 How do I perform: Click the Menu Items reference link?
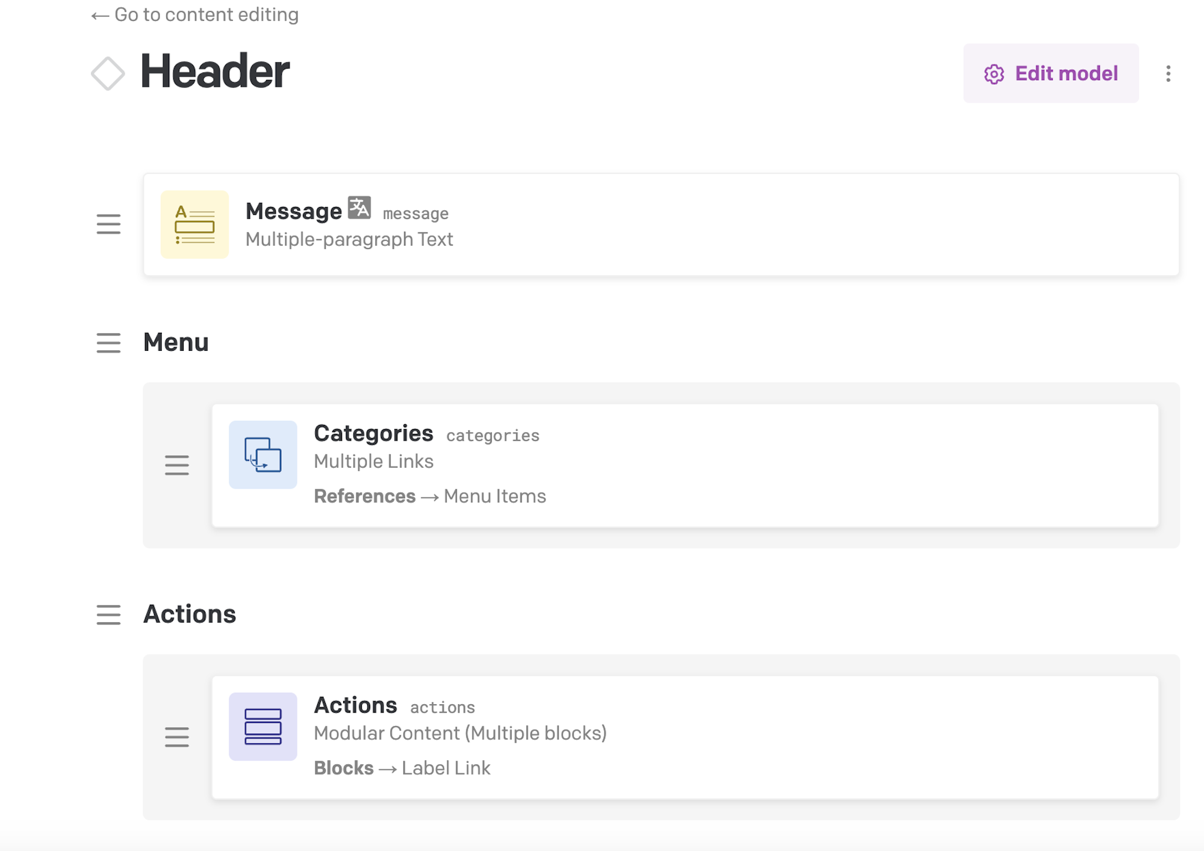pyautogui.click(x=495, y=496)
